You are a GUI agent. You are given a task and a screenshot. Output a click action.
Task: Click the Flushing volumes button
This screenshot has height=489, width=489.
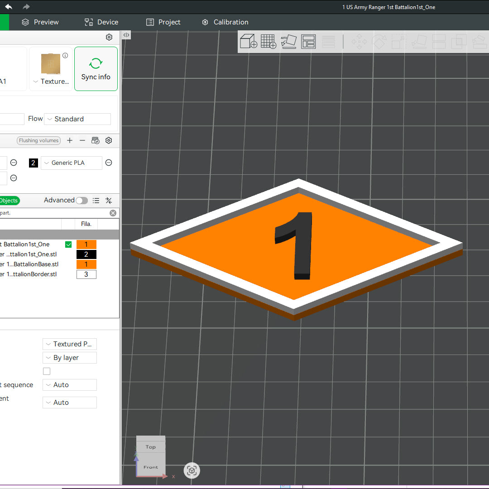[38, 141]
